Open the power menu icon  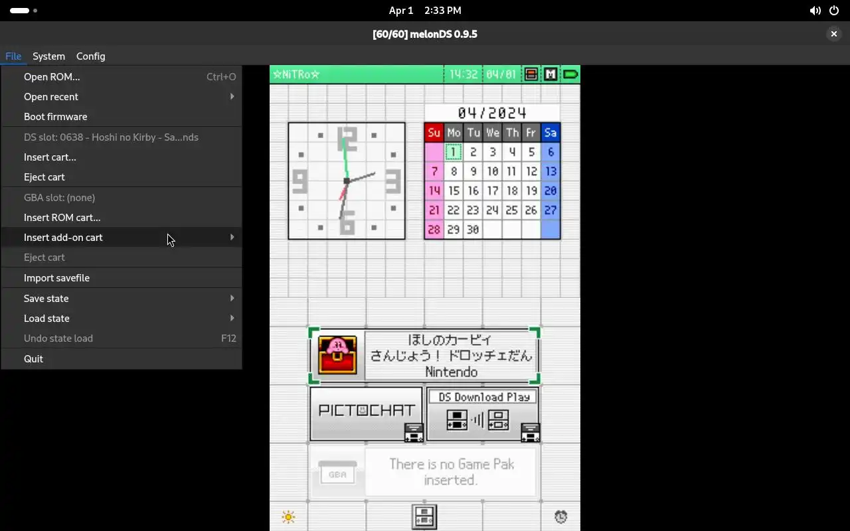834,11
